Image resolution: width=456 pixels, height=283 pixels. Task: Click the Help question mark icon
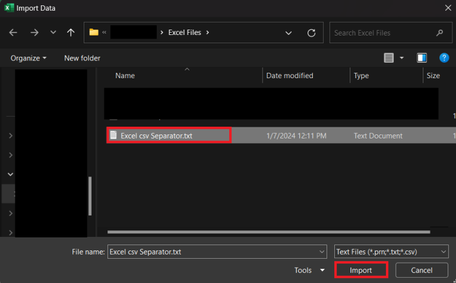pos(444,58)
